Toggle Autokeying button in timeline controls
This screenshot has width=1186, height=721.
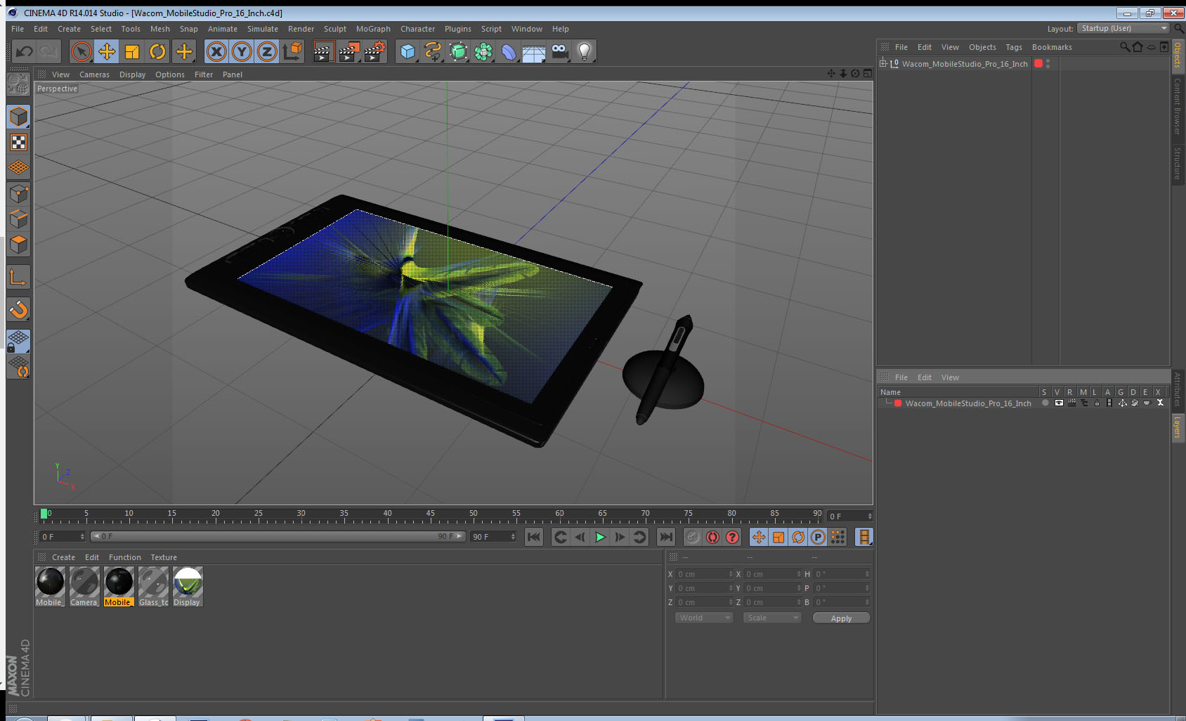point(712,537)
